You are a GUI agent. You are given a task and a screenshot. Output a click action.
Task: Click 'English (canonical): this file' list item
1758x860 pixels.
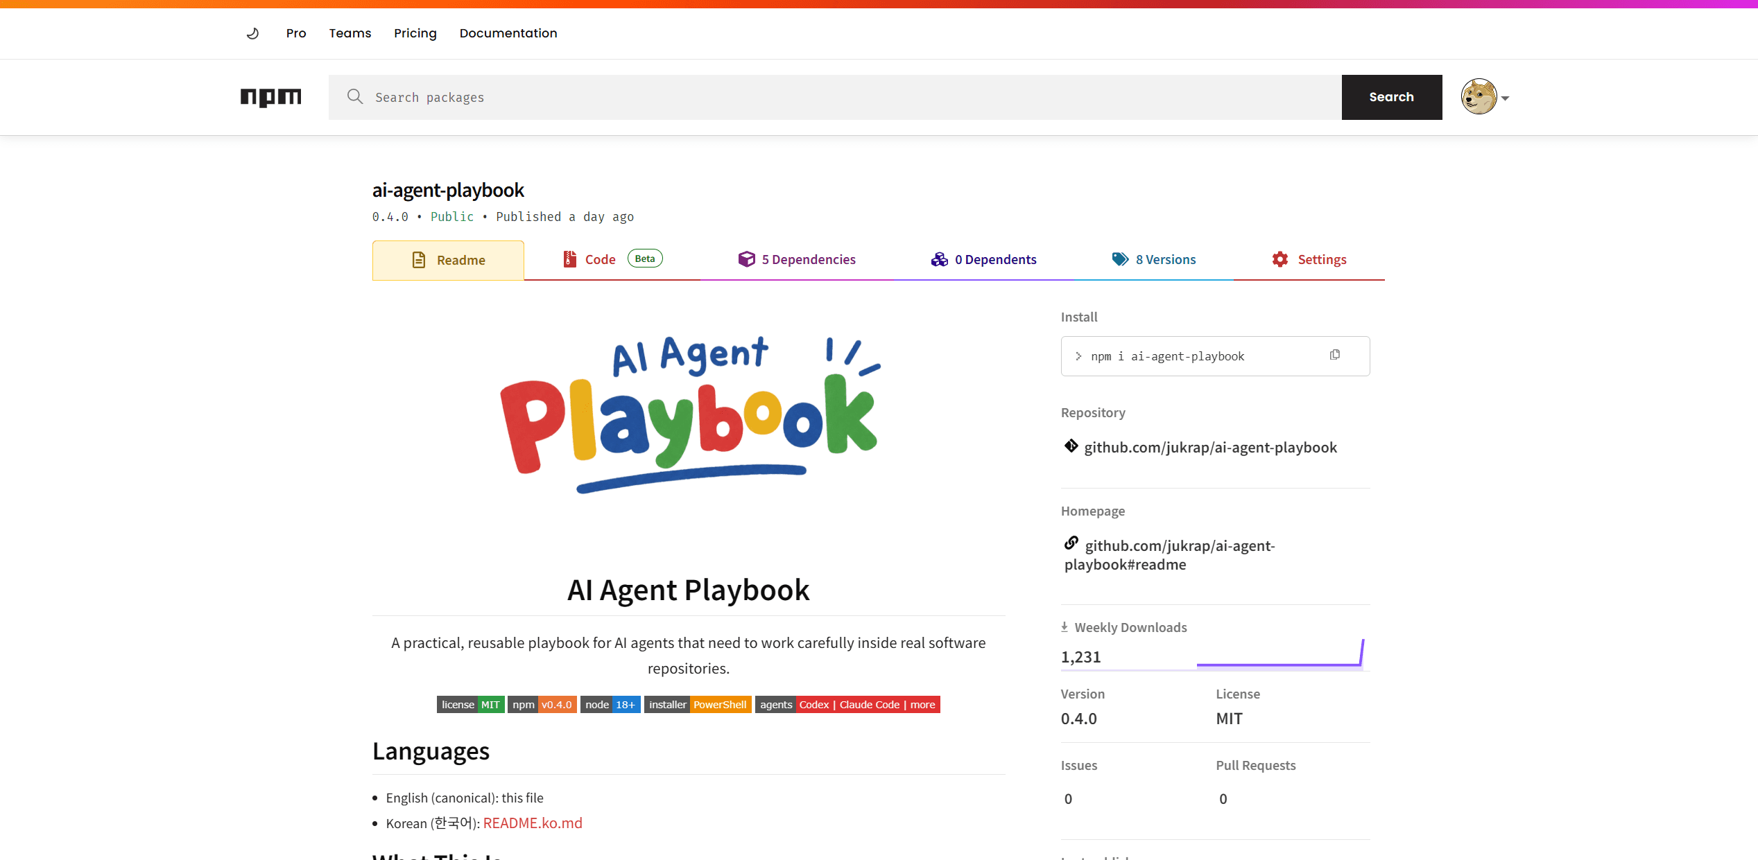point(465,798)
